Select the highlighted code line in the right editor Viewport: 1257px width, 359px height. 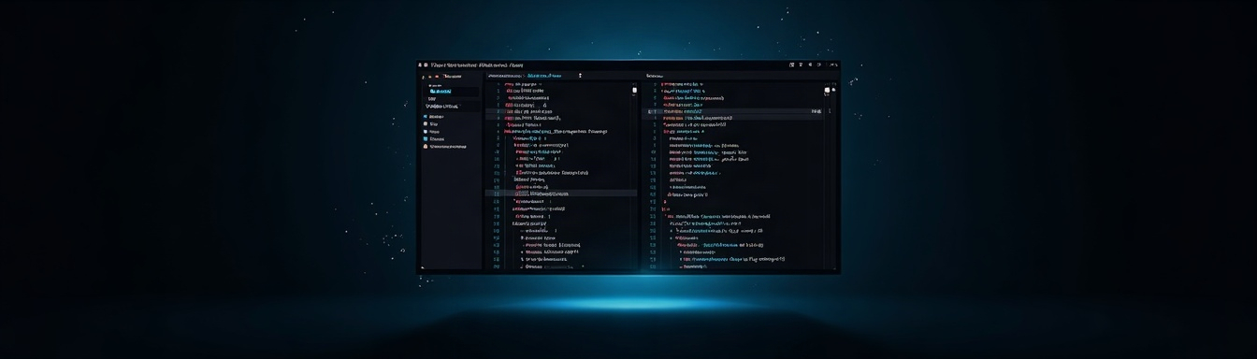pos(733,111)
